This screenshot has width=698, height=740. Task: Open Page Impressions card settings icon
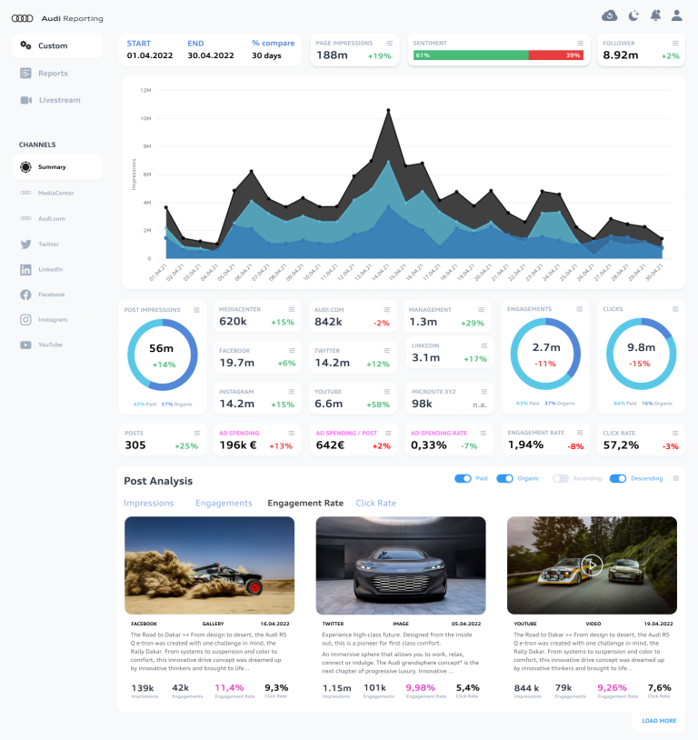click(389, 43)
